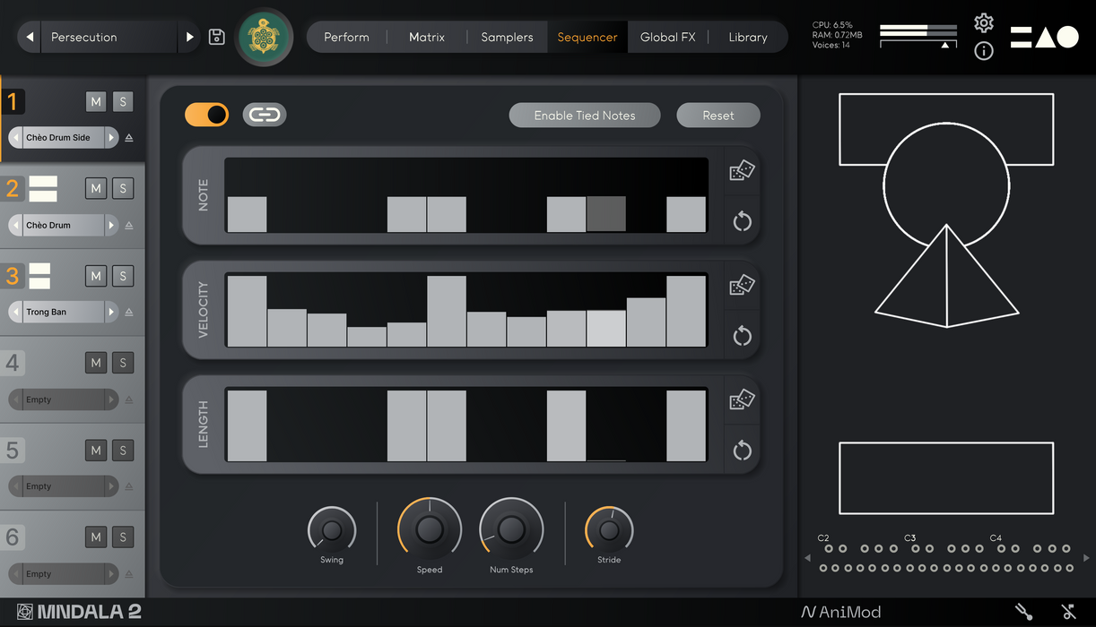Click the turtle logo emblem

click(x=264, y=37)
